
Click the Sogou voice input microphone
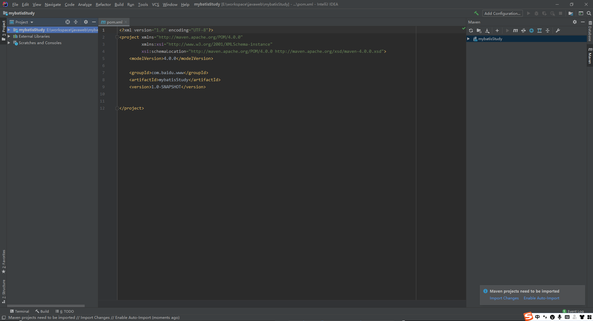[560, 317]
